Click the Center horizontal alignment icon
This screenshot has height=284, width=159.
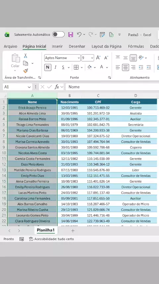(x=126, y=68)
